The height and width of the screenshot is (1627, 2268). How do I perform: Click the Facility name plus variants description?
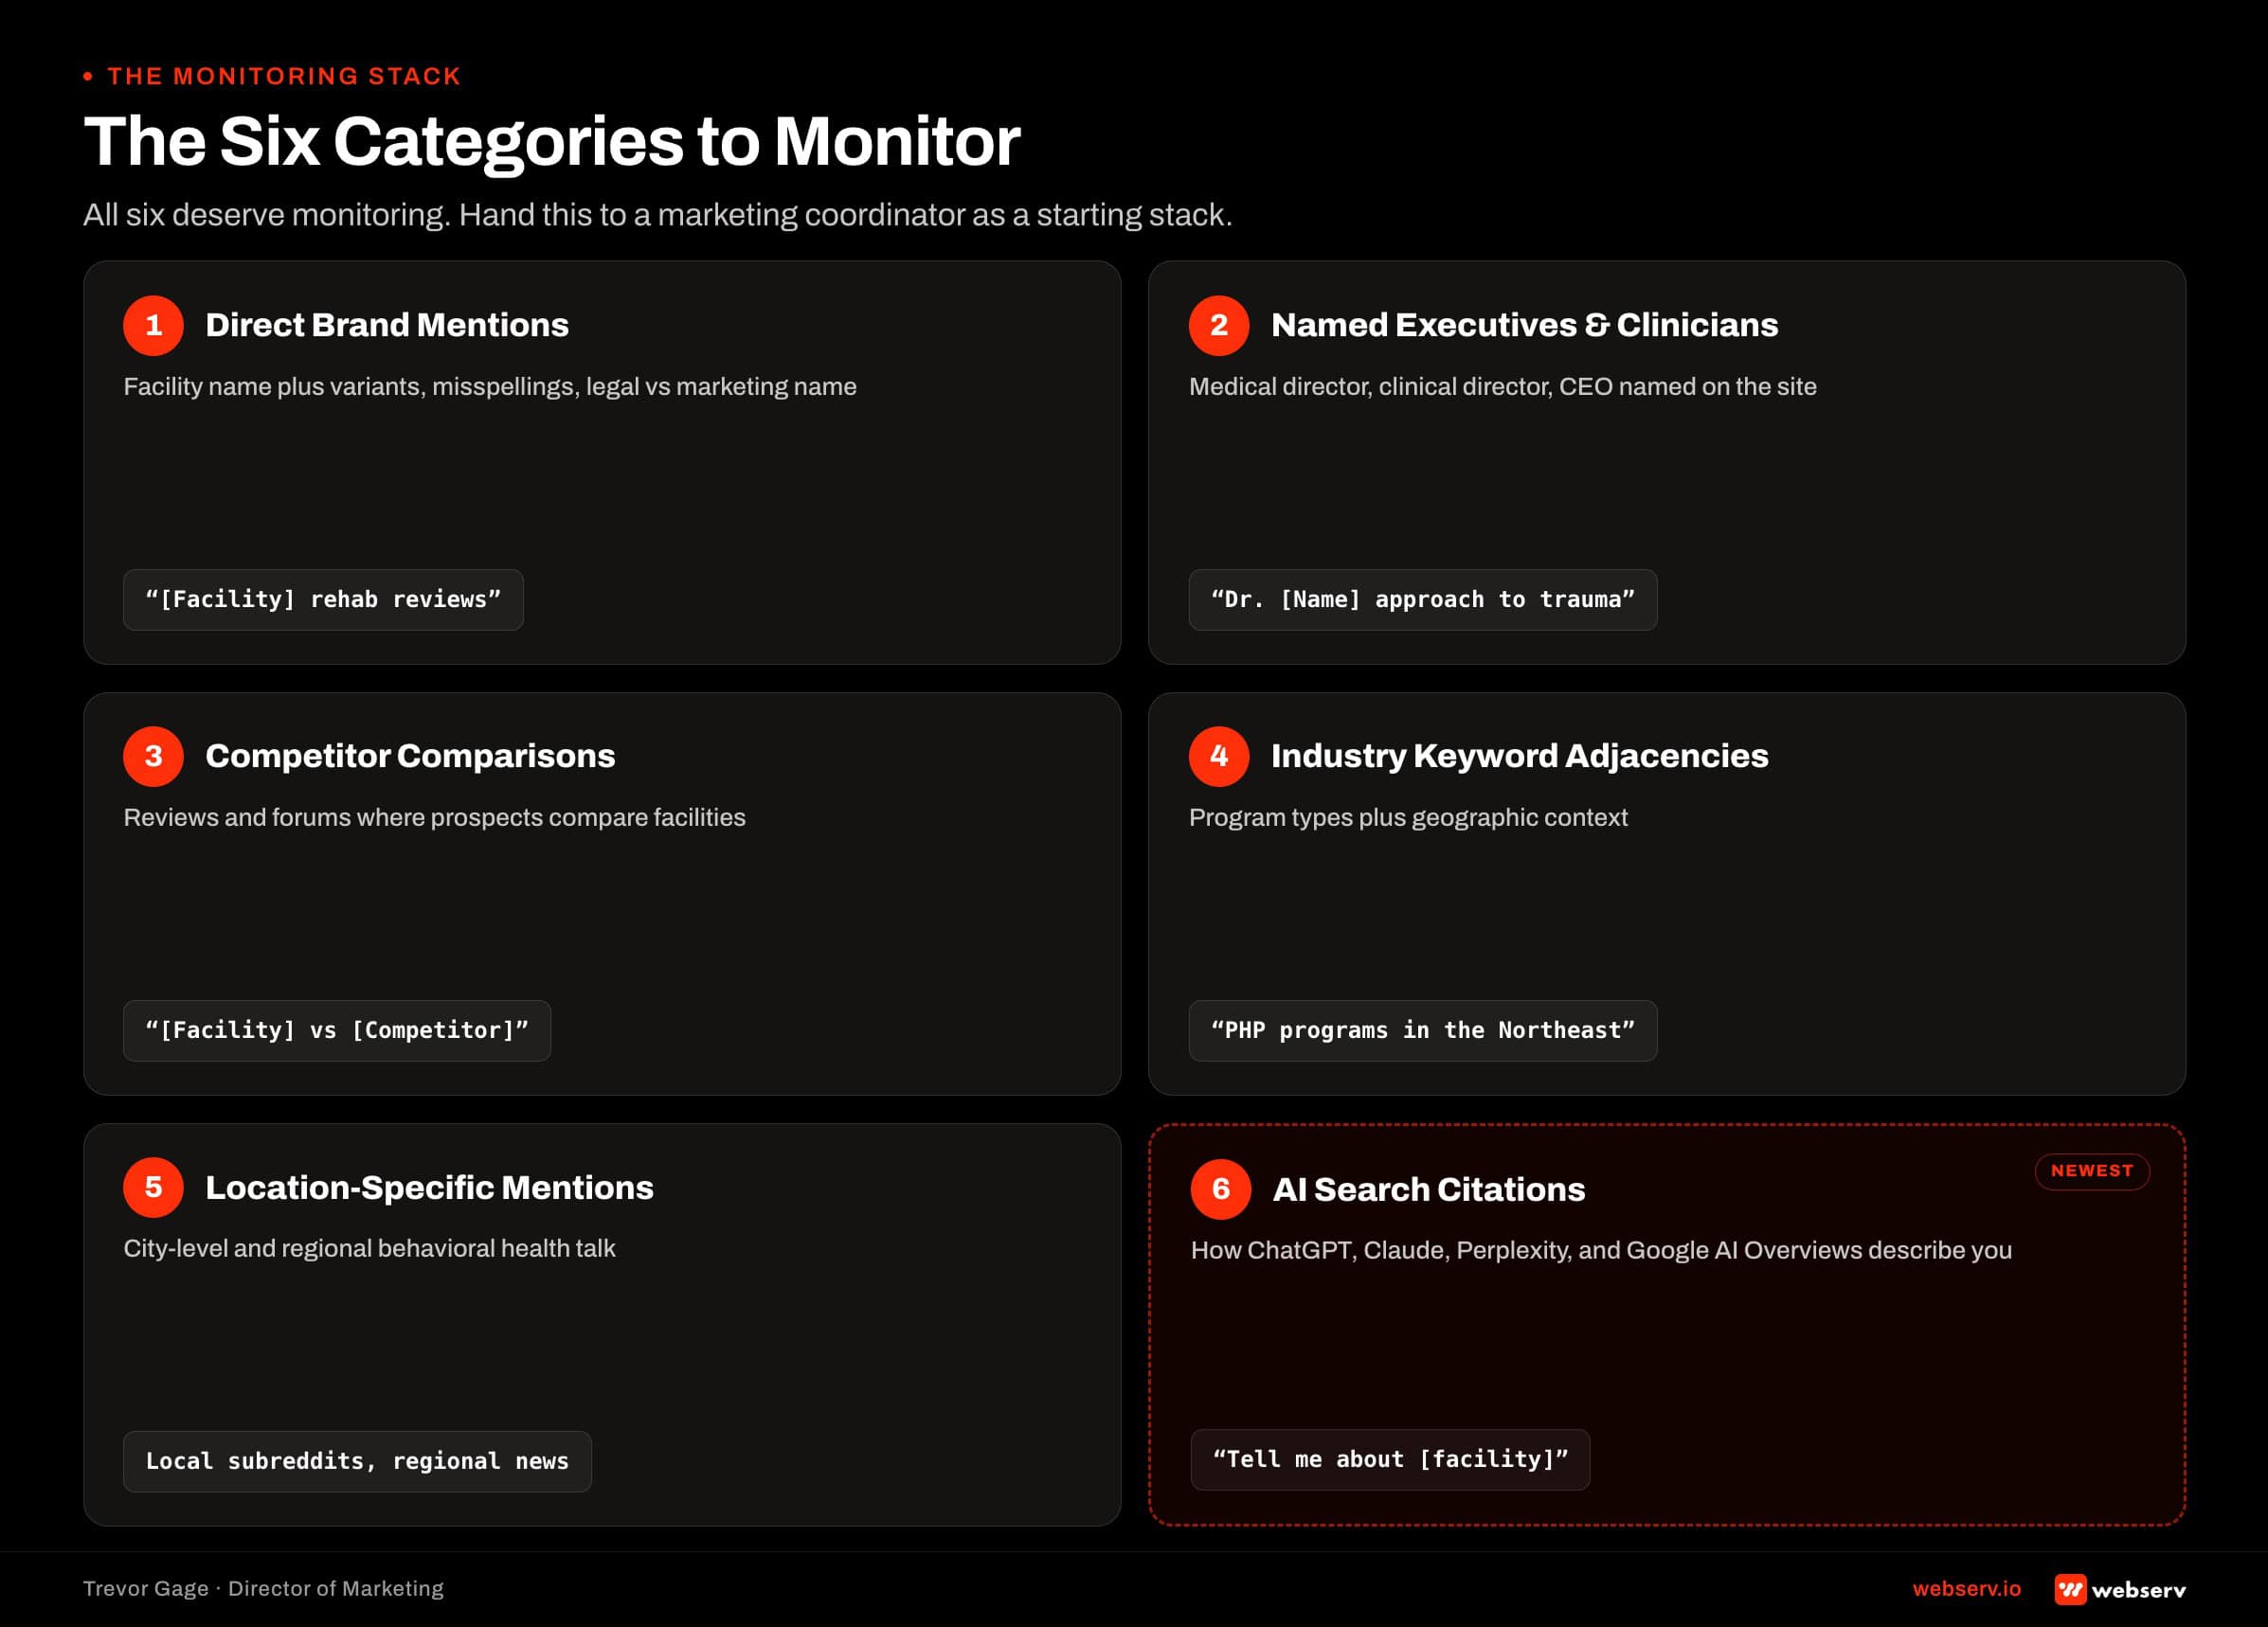point(490,386)
